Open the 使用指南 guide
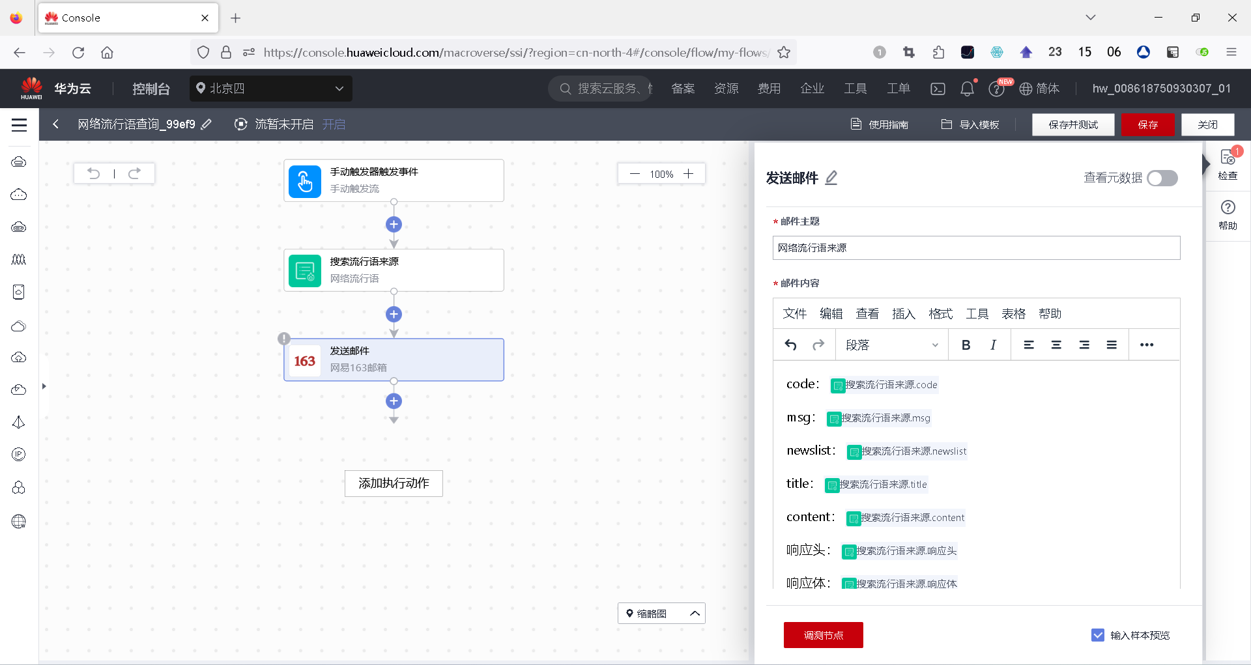This screenshot has width=1251, height=665. pyautogui.click(x=880, y=124)
